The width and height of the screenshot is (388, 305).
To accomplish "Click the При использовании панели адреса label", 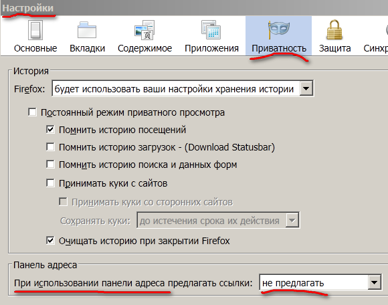I will pyautogui.click(x=133, y=283).
